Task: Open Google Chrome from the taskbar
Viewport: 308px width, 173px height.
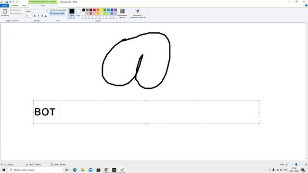Action: click(106, 170)
